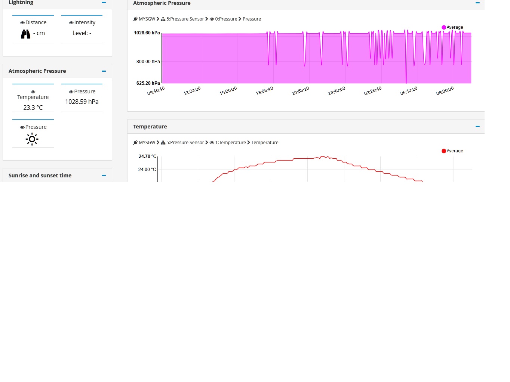Click eye icon beside Pressure above sun
The width and height of the screenshot is (510, 382).
point(22,127)
